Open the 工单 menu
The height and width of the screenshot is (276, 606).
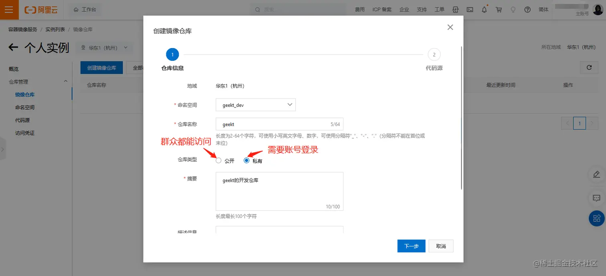point(439,10)
